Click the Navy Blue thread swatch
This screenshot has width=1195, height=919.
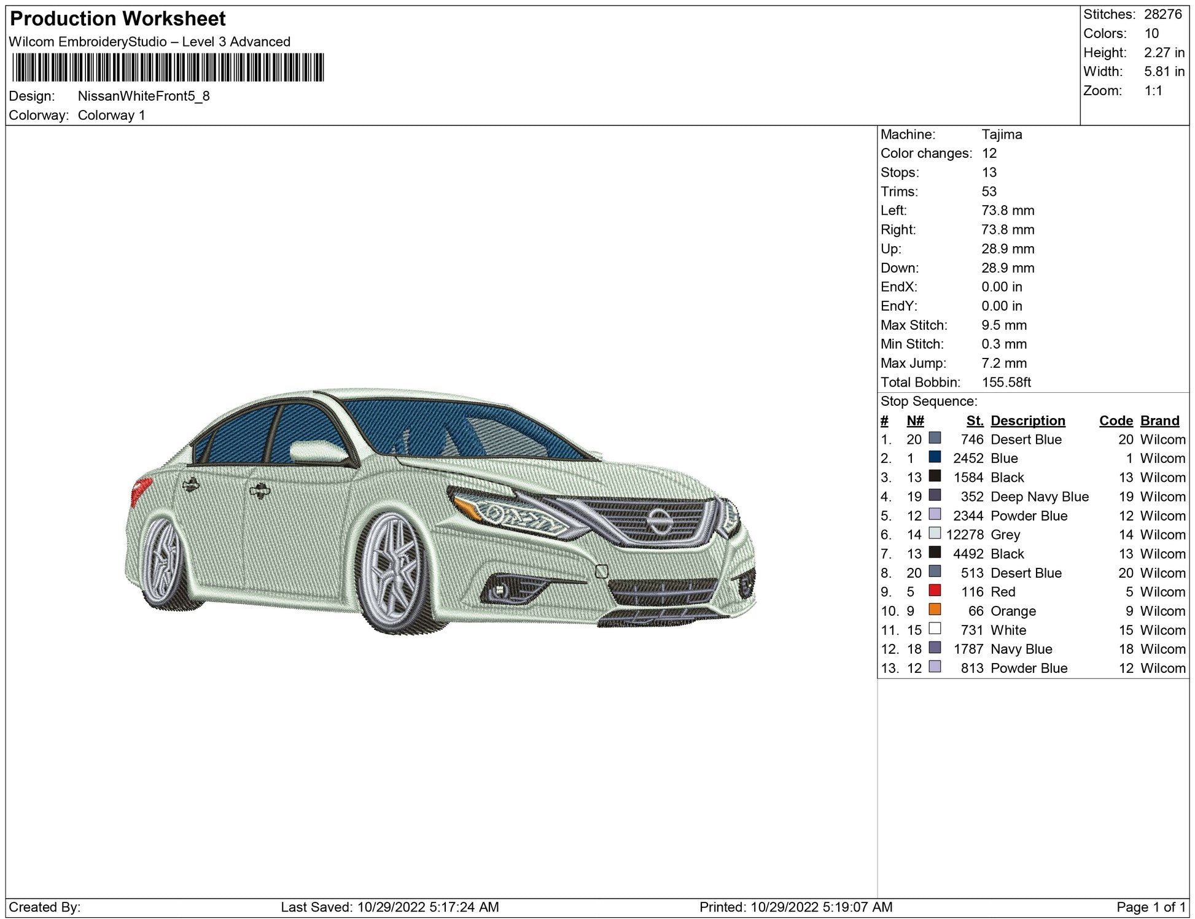pyautogui.click(x=935, y=648)
